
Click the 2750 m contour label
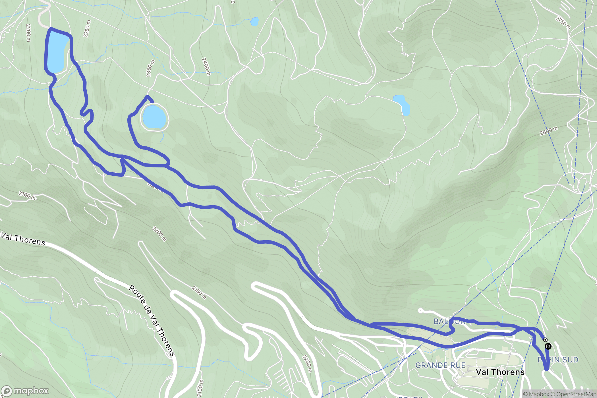tap(563, 23)
